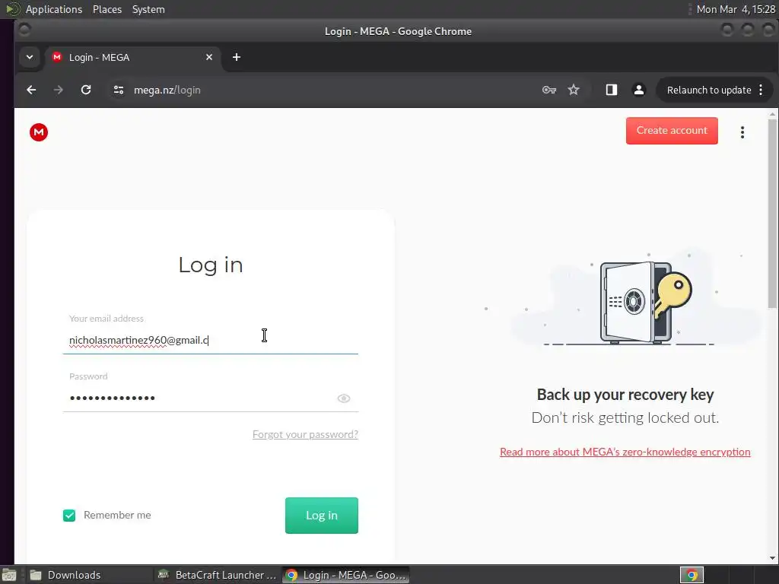Click the Log in heading text
This screenshot has height=584, width=779.
211,265
